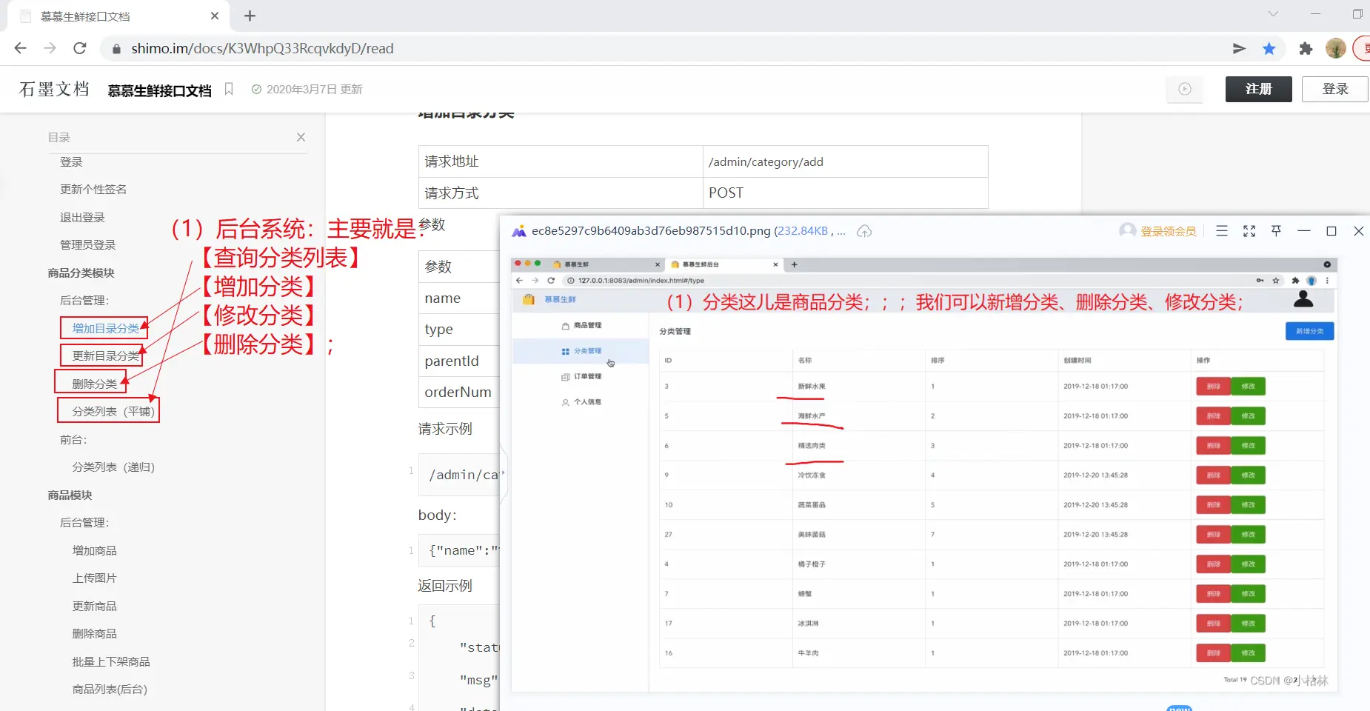Open the image viewer hamburger menu
Image resolution: width=1370 pixels, height=711 pixels.
[1222, 231]
